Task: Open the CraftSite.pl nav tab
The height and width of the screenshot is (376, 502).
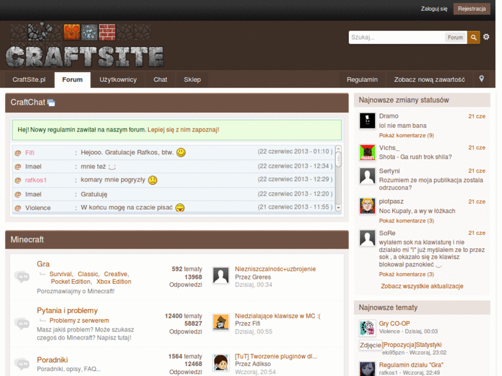Action: click(x=29, y=80)
